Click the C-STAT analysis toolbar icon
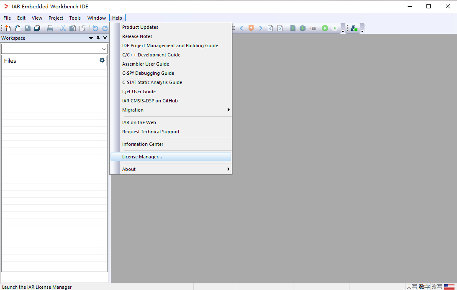 (354, 28)
